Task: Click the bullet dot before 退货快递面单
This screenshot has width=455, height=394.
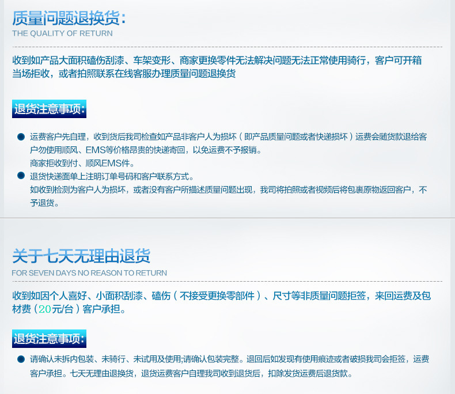Action: tap(21, 175)
